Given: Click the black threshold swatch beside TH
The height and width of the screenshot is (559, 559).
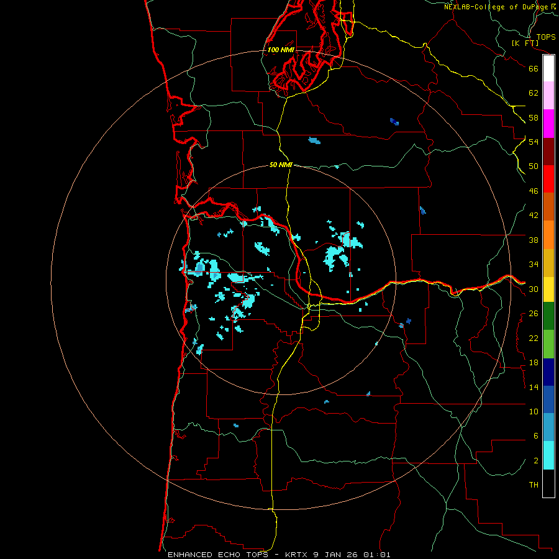Looking at the screenshot, I should tap(548, 483).
